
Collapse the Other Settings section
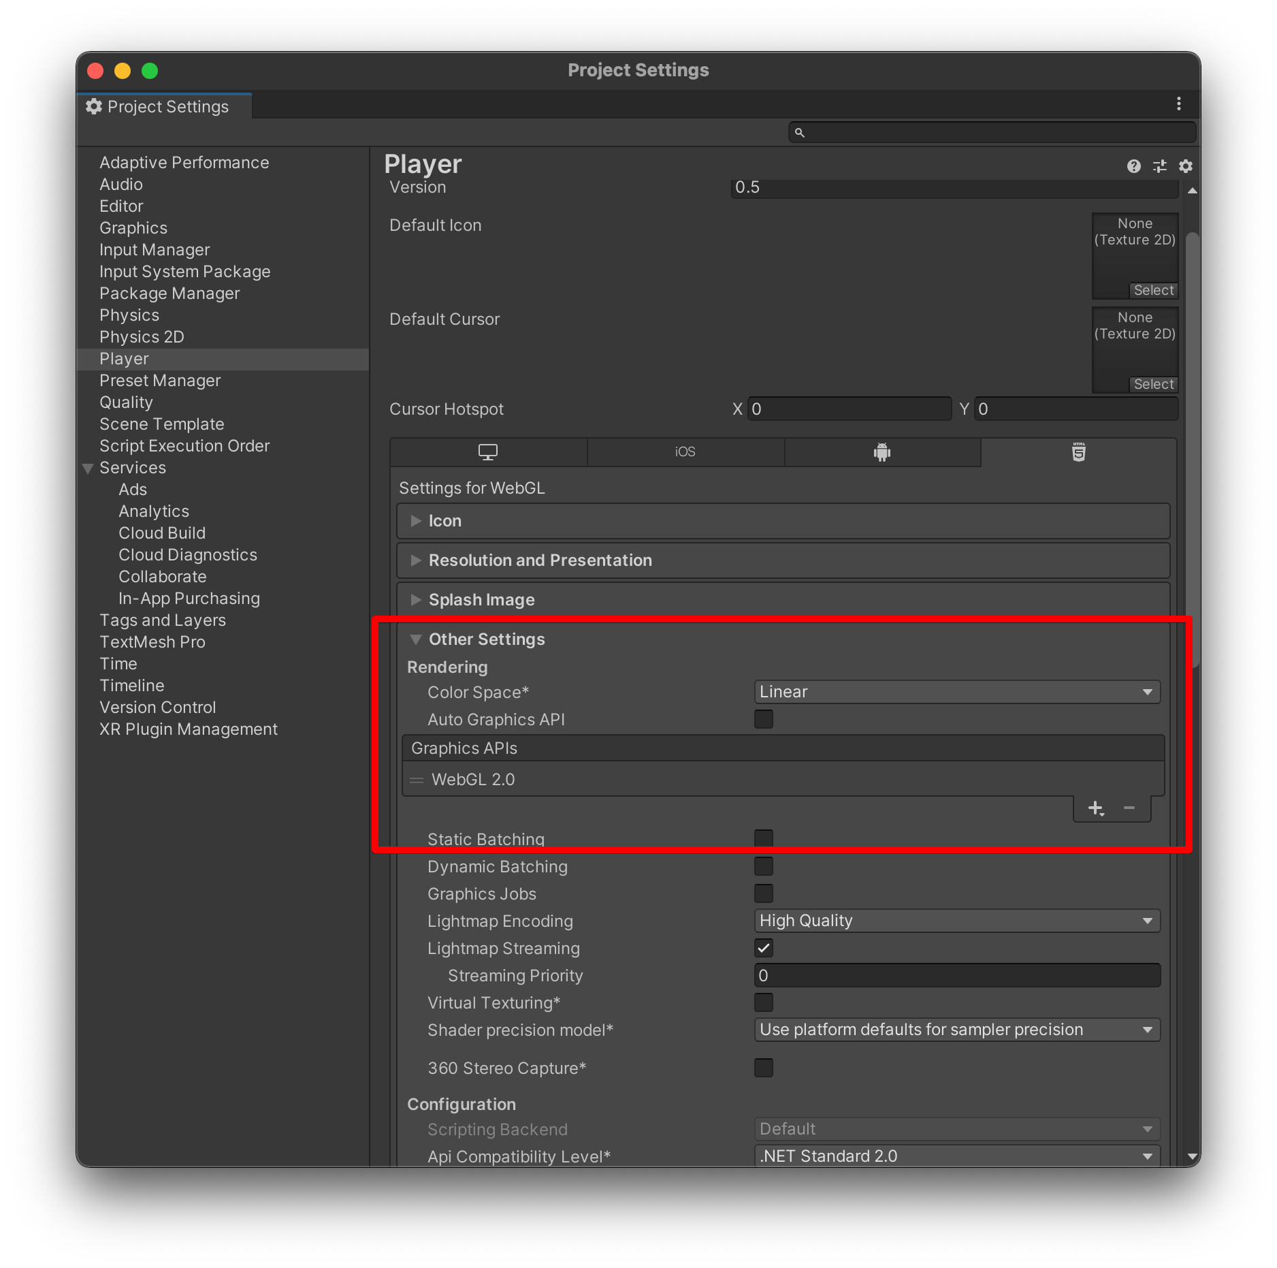(783, 639)
